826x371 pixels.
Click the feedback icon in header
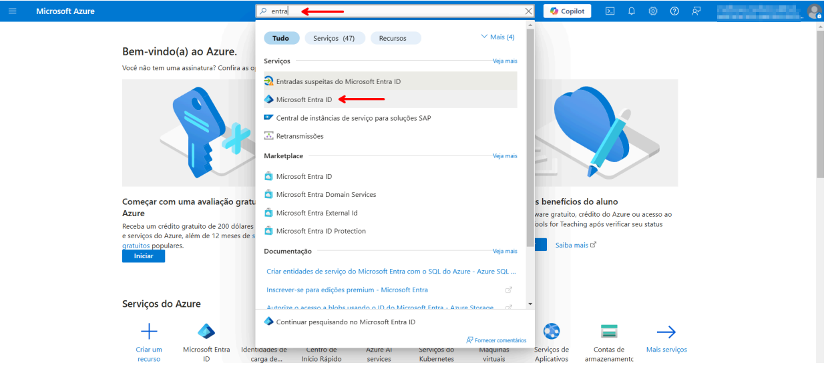[x=696, y=11]
